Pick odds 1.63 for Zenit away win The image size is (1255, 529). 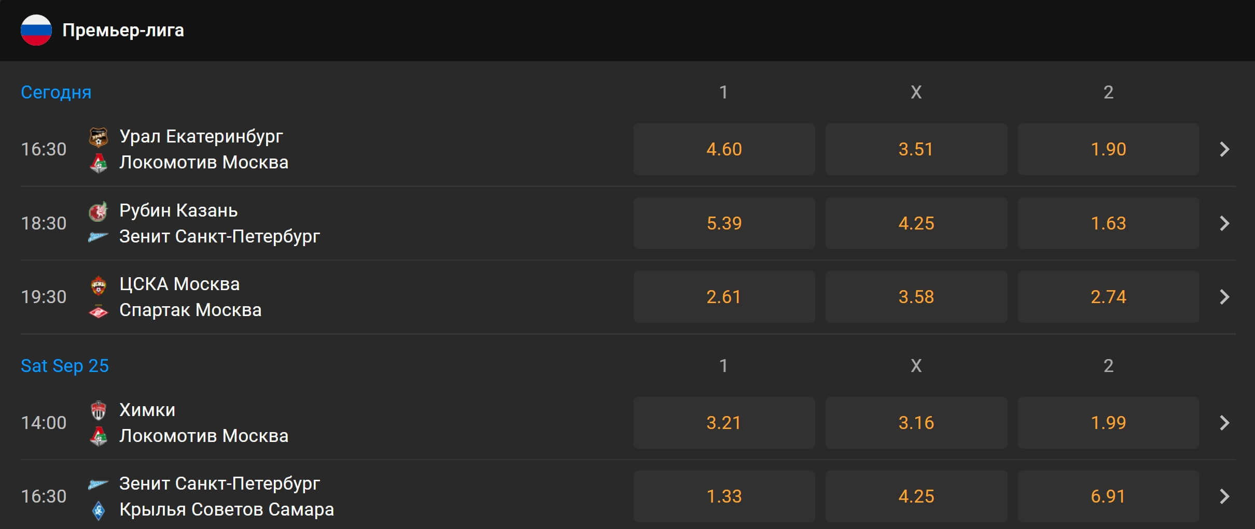pyautogui.click(x=1108, y=223)
